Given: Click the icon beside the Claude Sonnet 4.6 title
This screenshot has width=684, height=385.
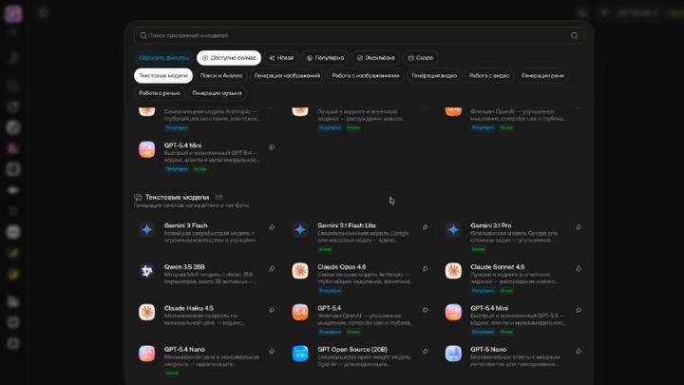Looking at the screenshot, I should pyautogui.click(x=453, y=271).
